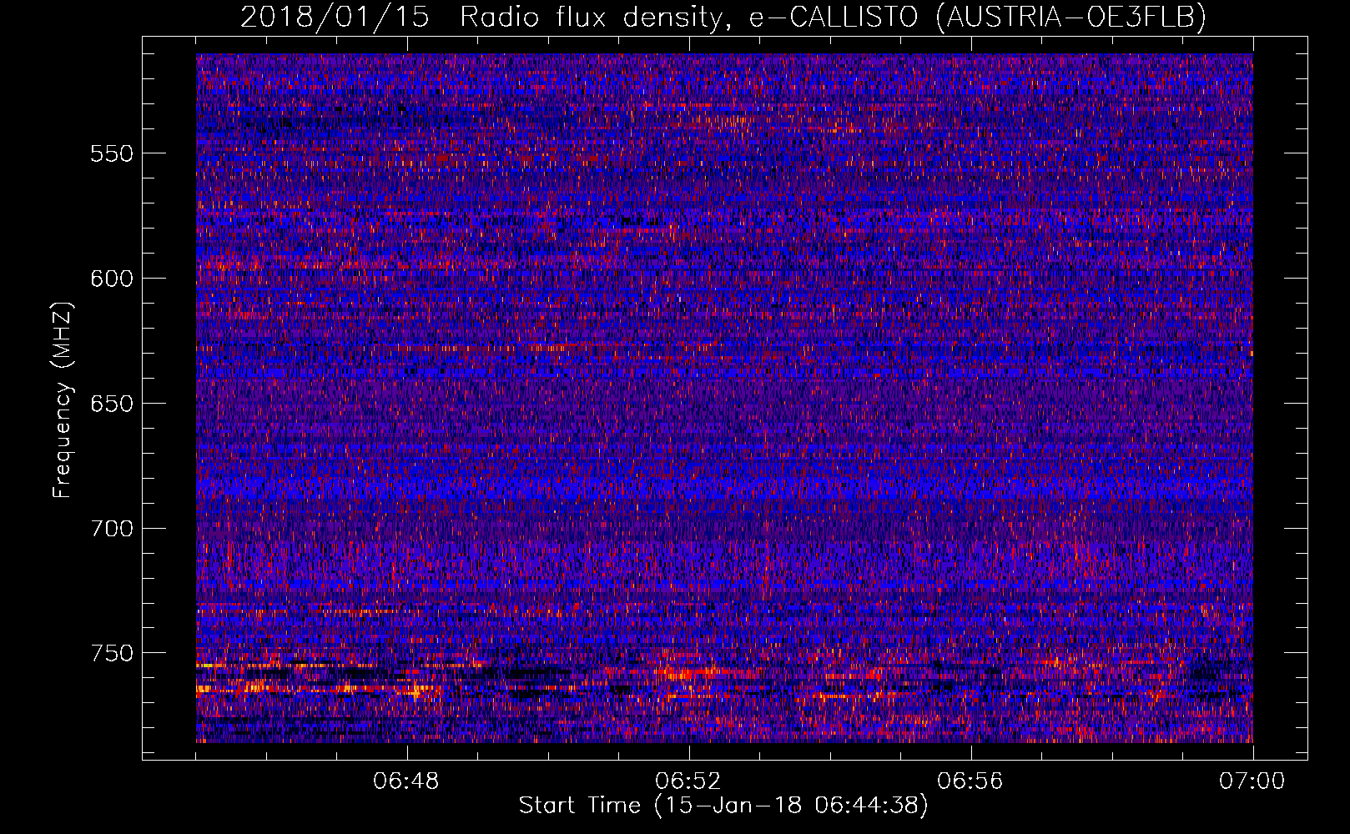Click the '07:00' time tick label
This screenshot has width=1350, height=834.
[x=1252, y=781]
